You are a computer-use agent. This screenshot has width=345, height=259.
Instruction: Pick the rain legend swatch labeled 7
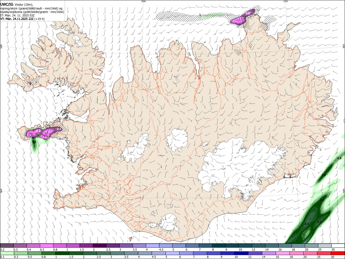tap(200, 253)
